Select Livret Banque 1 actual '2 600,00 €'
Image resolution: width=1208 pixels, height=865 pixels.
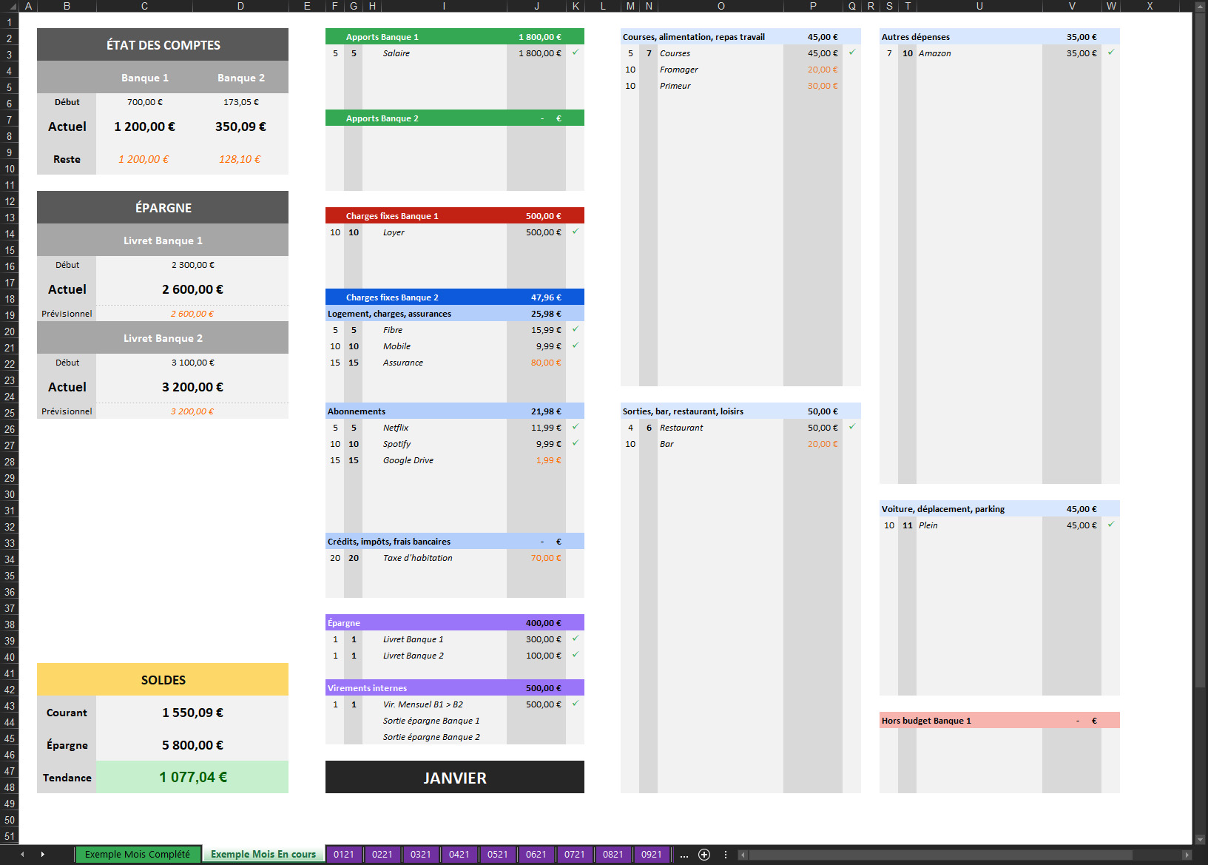click(192, 289)
